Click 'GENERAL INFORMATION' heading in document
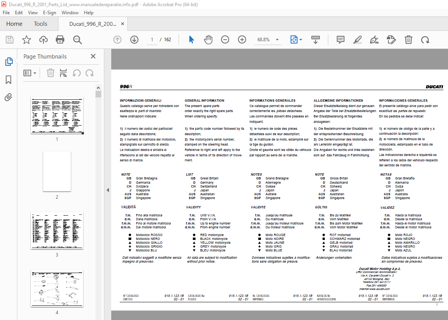 click(x=204, y=101)
